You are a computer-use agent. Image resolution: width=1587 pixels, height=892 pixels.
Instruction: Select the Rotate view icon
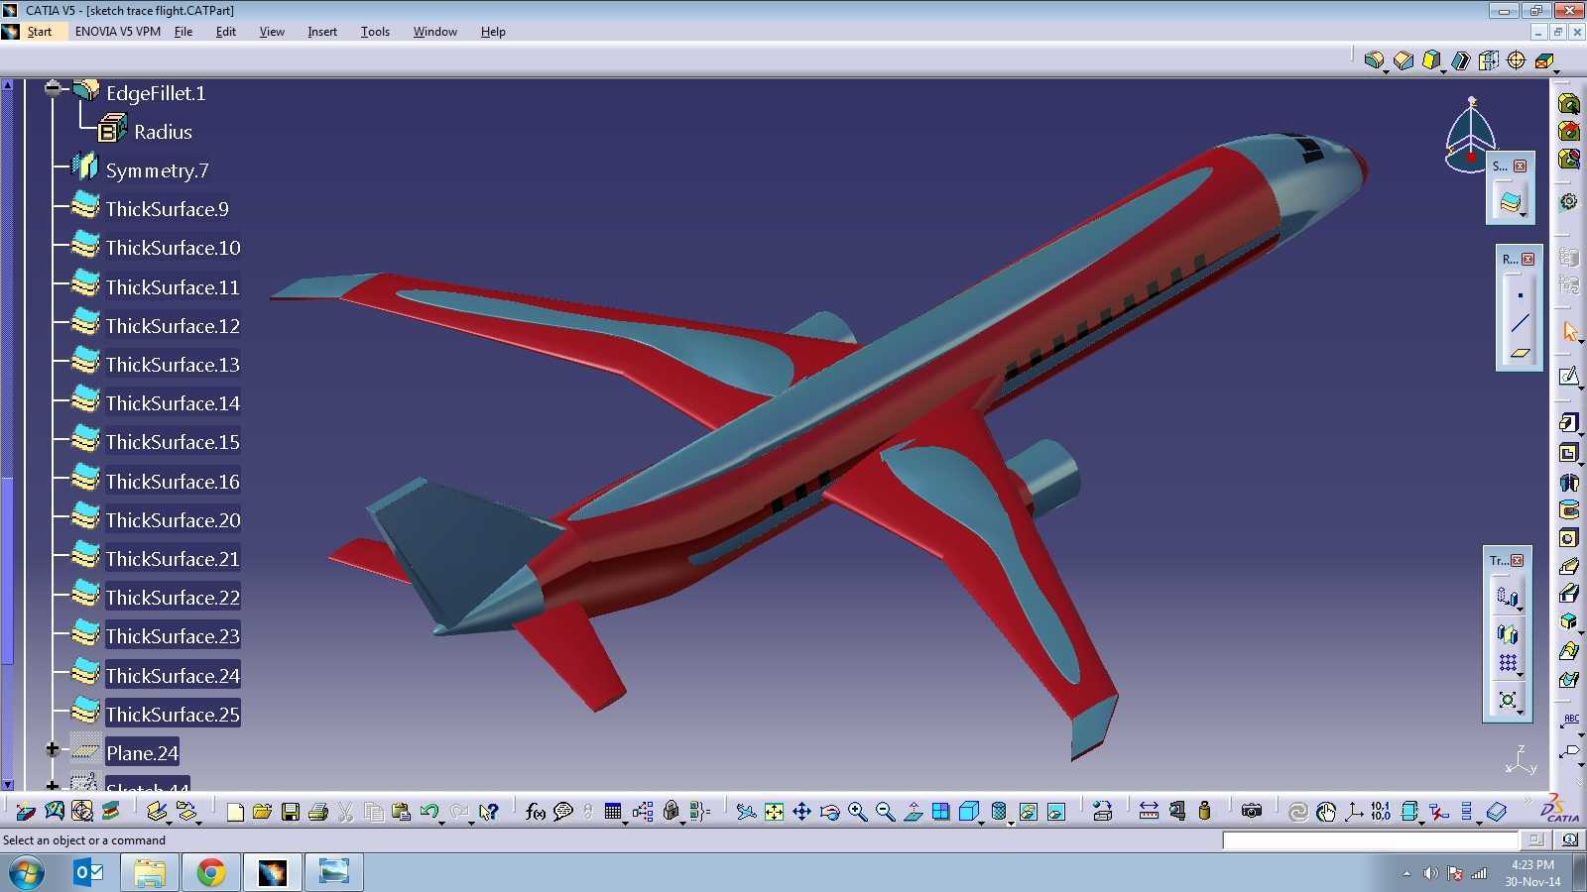[x=830, y=812]
